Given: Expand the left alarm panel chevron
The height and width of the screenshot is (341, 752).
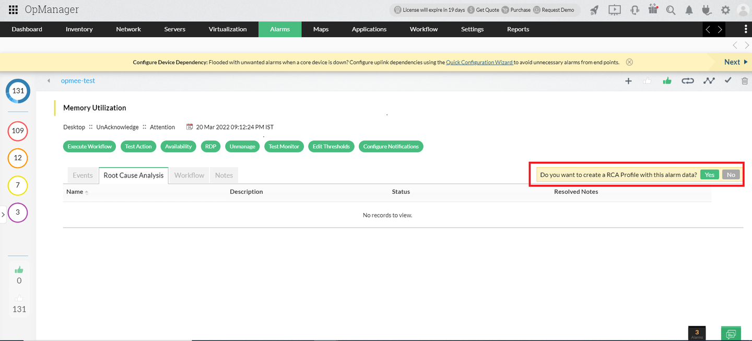Looking at the screenshot, I should pyautogui.click(x=3, y=214).
